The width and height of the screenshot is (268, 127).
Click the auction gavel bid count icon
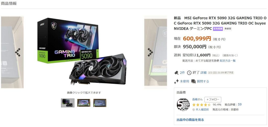click(x=176, y=73)
